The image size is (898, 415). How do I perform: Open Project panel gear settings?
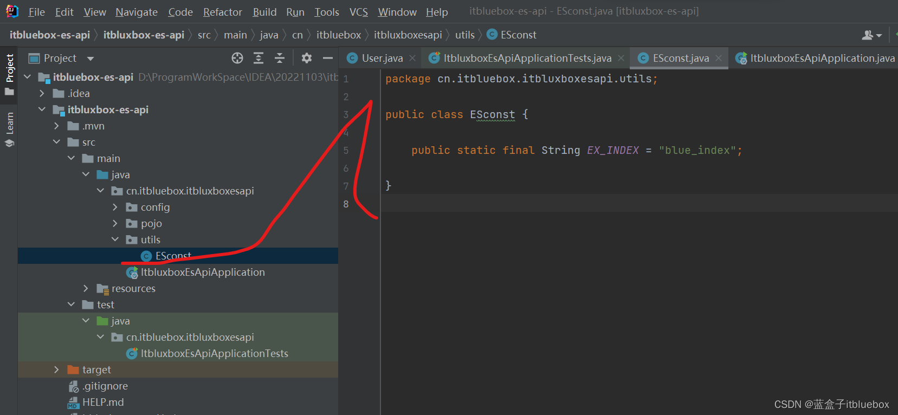click(x=307, y=58)
